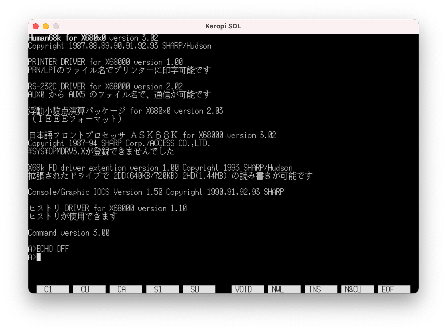Click the blinking cursor at A> prompt
This screenshot has width=447, height=331.
39,257
